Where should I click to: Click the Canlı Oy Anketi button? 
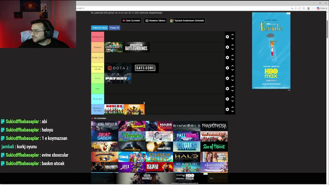pos(131,21)
